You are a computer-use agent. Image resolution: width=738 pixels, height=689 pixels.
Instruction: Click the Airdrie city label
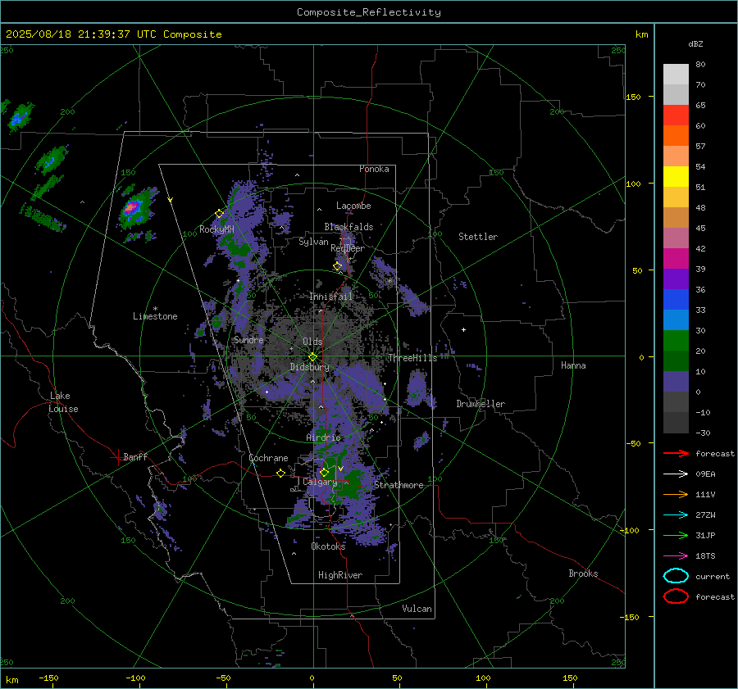[323, 437]
